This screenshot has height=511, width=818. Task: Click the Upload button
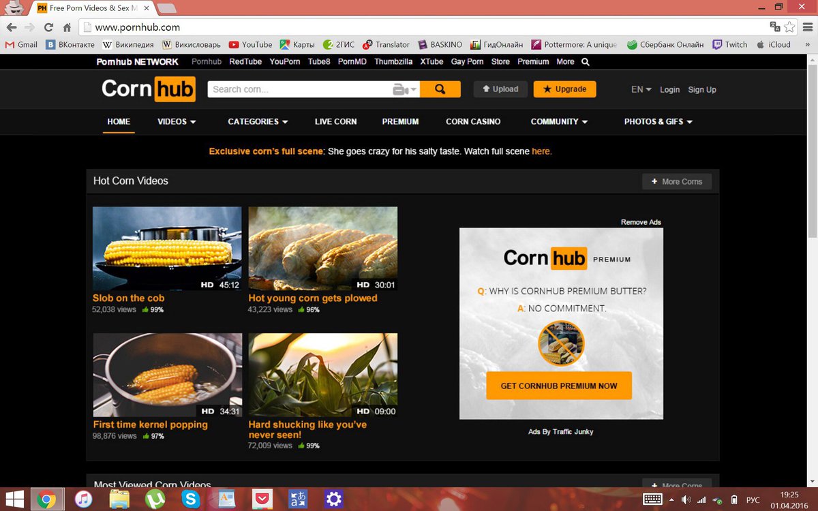click(500, 89)
